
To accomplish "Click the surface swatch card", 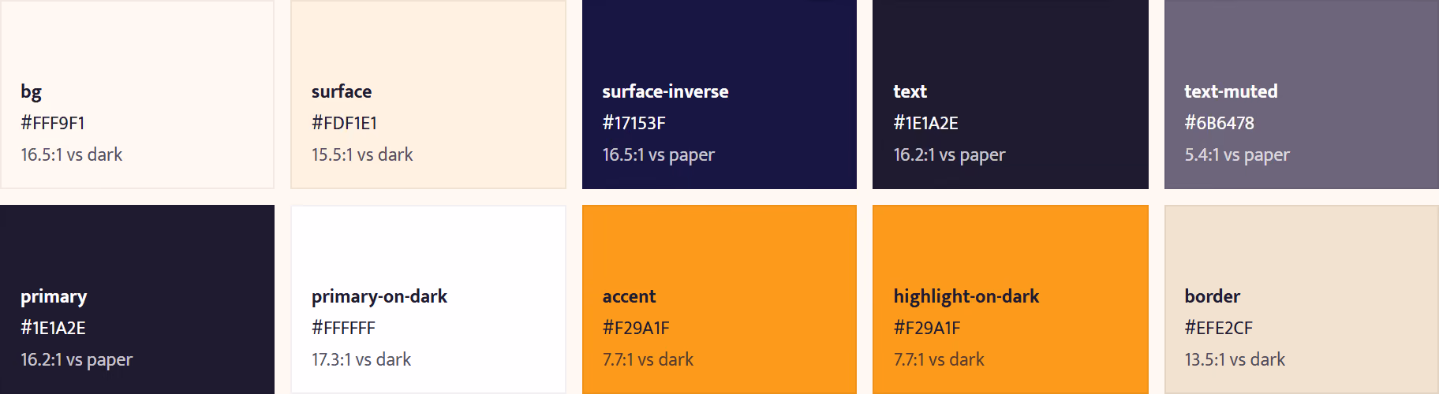I will tap(428, 95).
